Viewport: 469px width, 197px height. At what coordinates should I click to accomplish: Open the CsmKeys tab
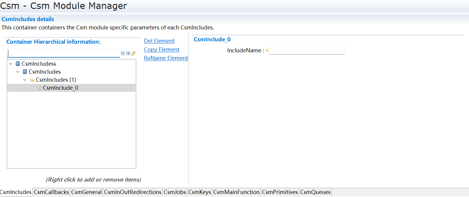[x=199, y=192]
